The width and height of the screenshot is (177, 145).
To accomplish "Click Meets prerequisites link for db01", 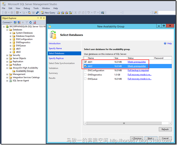I will point(137,62).
